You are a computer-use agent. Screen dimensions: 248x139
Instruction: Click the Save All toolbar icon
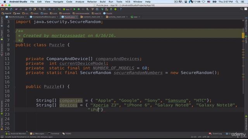[7, 9]
